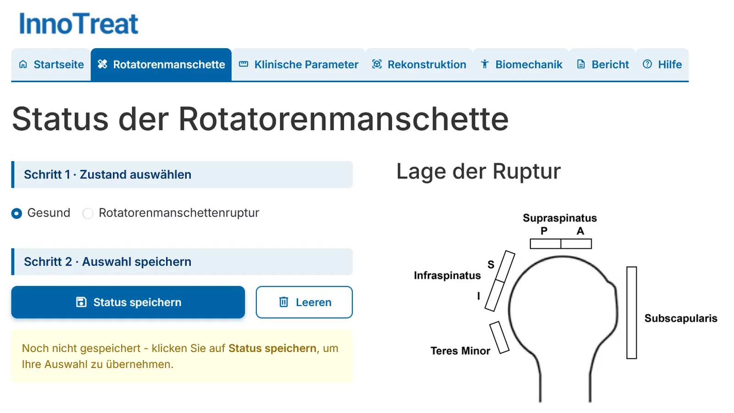Select the superior Infraspinatus segment S
The height and width of the screenshot is (413, 734).
[505, 267]
